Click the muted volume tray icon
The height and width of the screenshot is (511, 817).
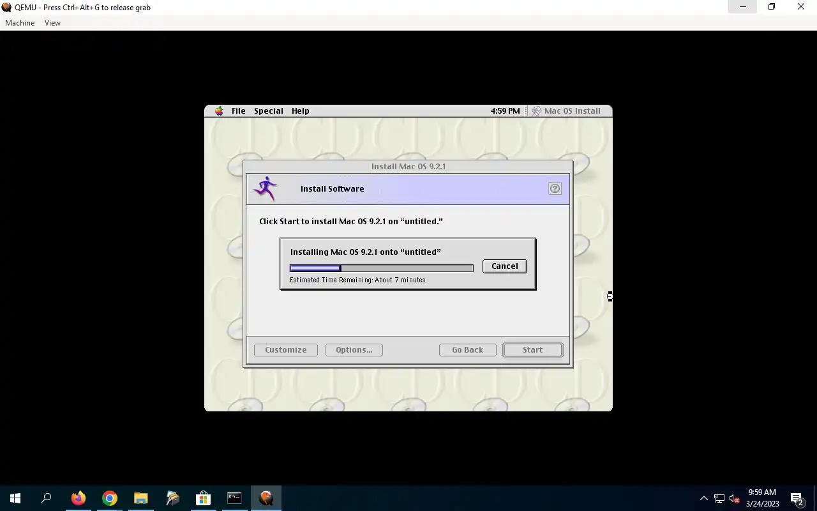(x=734, y=498)
